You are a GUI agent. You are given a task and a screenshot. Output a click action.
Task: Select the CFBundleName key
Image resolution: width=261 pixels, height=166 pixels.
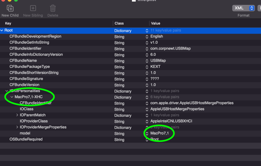[23, 60]
